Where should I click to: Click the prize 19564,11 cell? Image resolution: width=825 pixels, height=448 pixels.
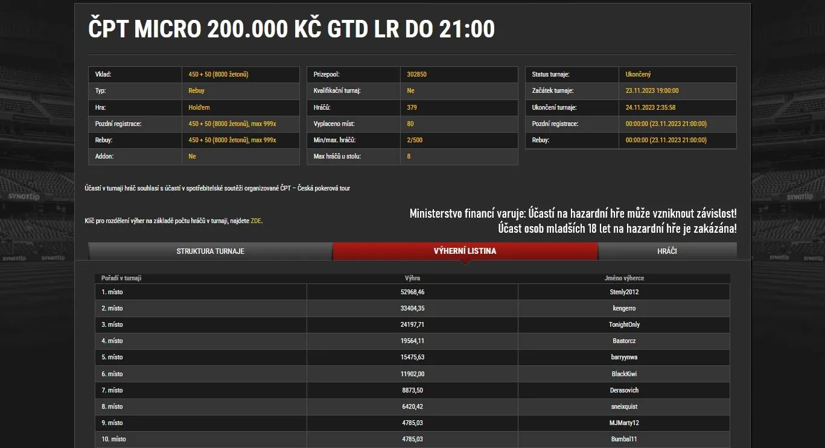click(x=412, y=341)
